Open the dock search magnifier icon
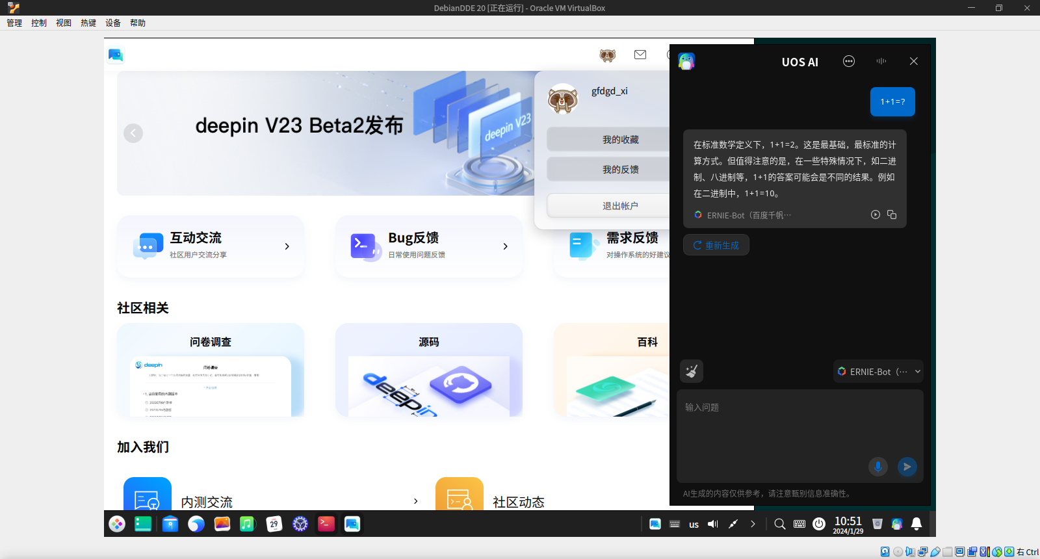The width and height of the screenshot is (1040, 559). pyautogui.click(x=780, y=524)
